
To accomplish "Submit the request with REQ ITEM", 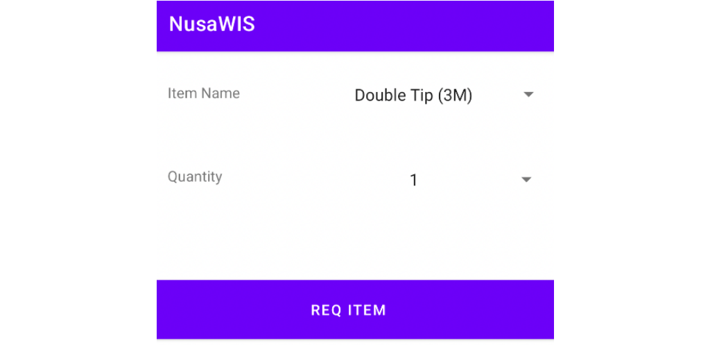I will 348,310.
